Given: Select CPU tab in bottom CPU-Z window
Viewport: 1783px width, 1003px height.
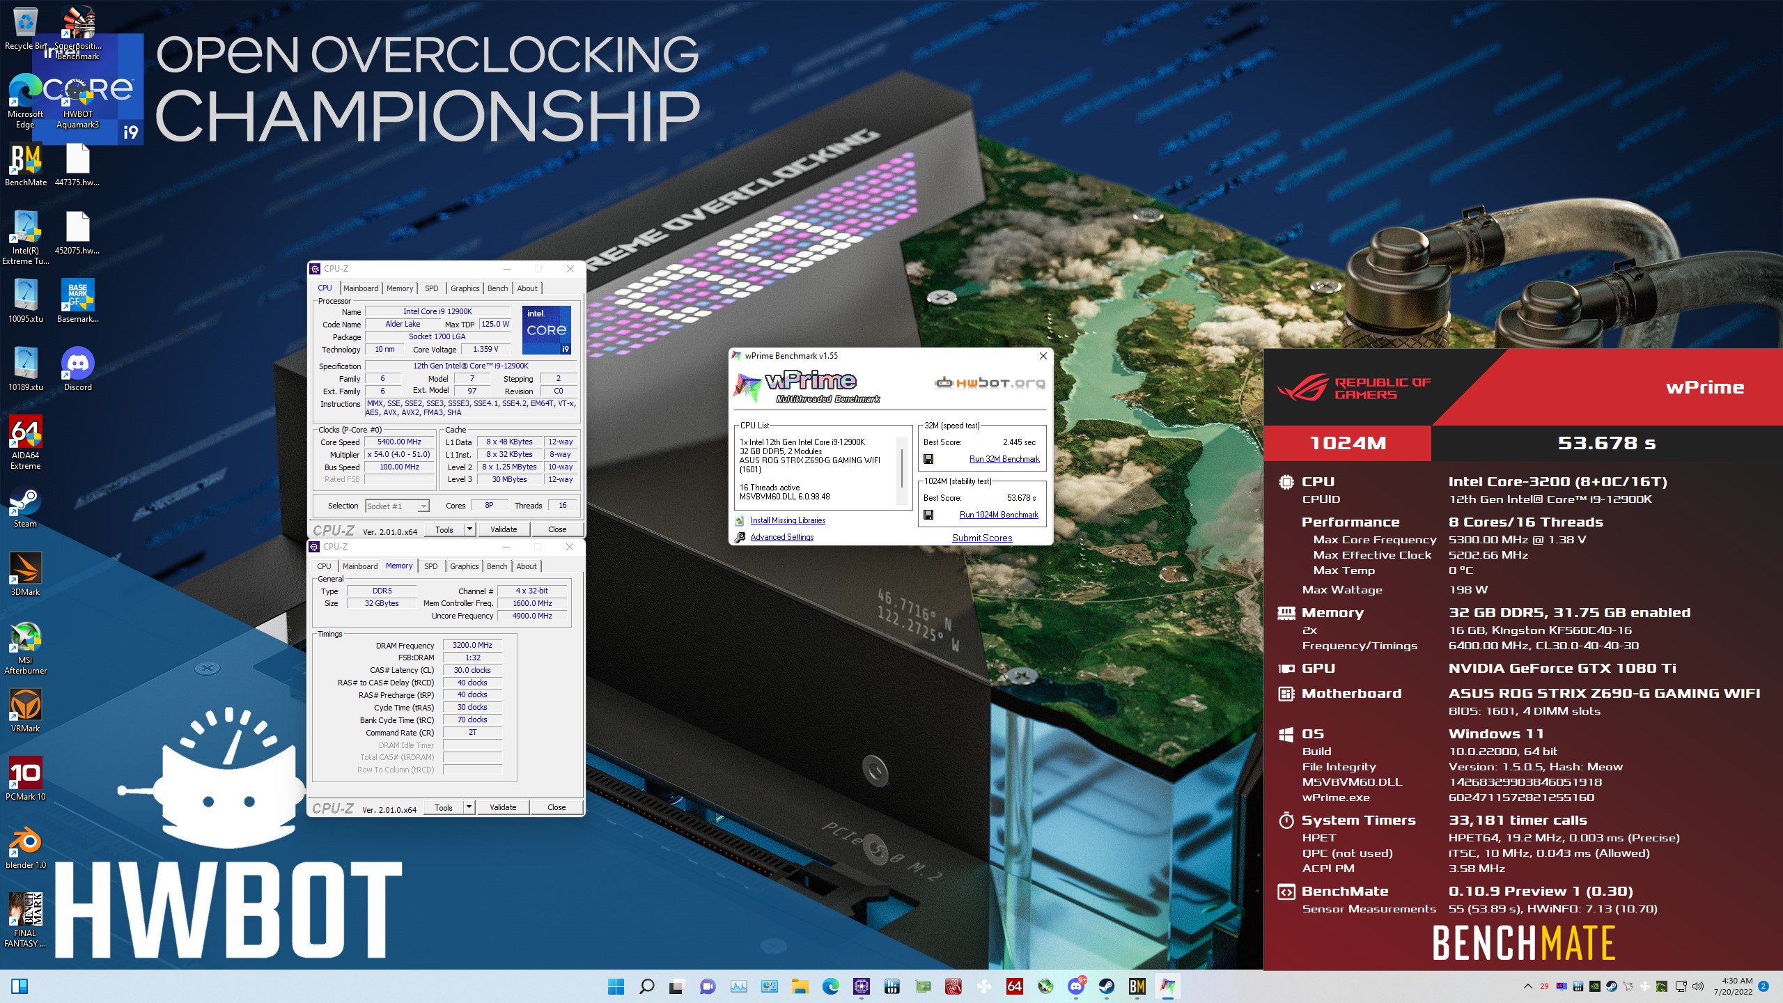Looking at the screenshot, I should [325, 566].
